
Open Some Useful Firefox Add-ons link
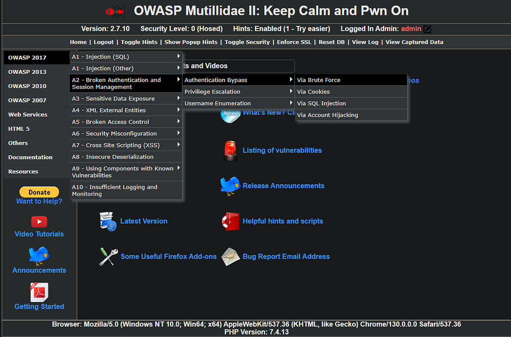(169, 257)
